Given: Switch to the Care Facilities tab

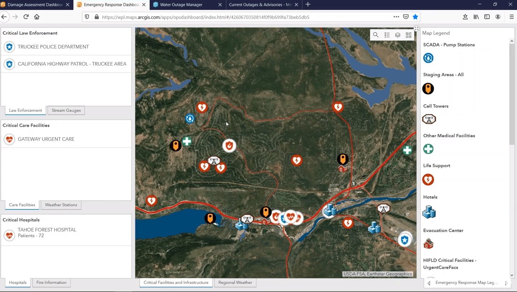Looking at the screenshot, I should coord(22,205).
